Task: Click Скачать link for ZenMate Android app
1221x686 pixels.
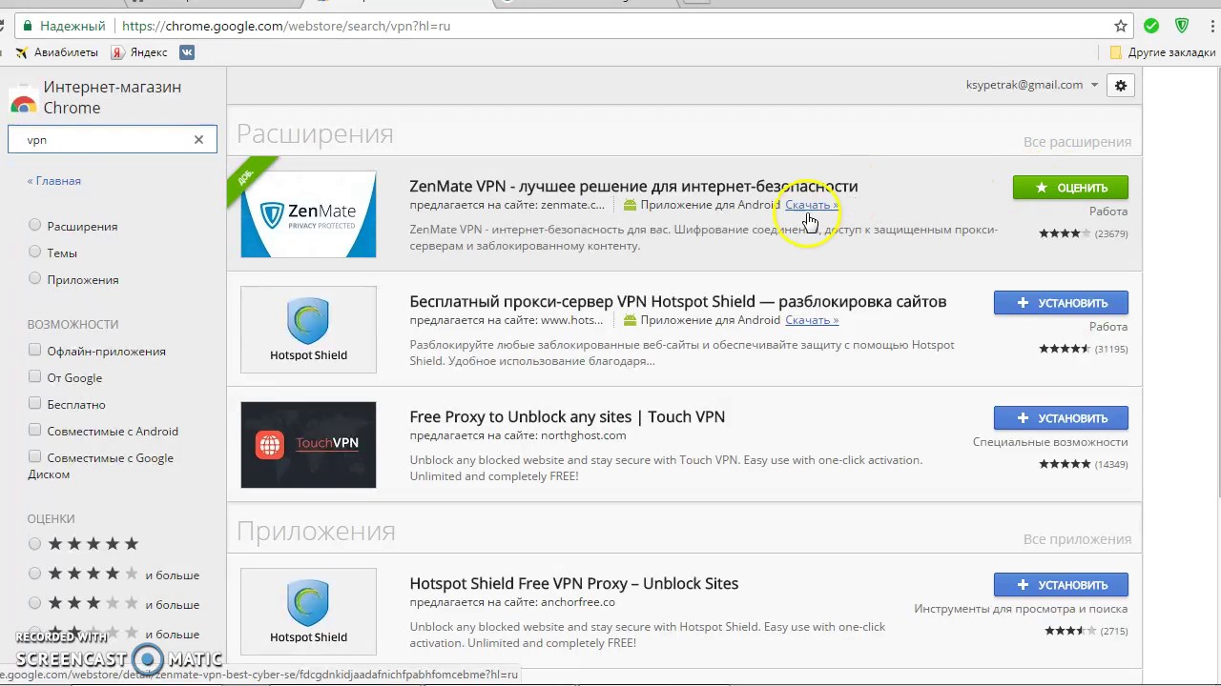Action: [x=812, y=205]
